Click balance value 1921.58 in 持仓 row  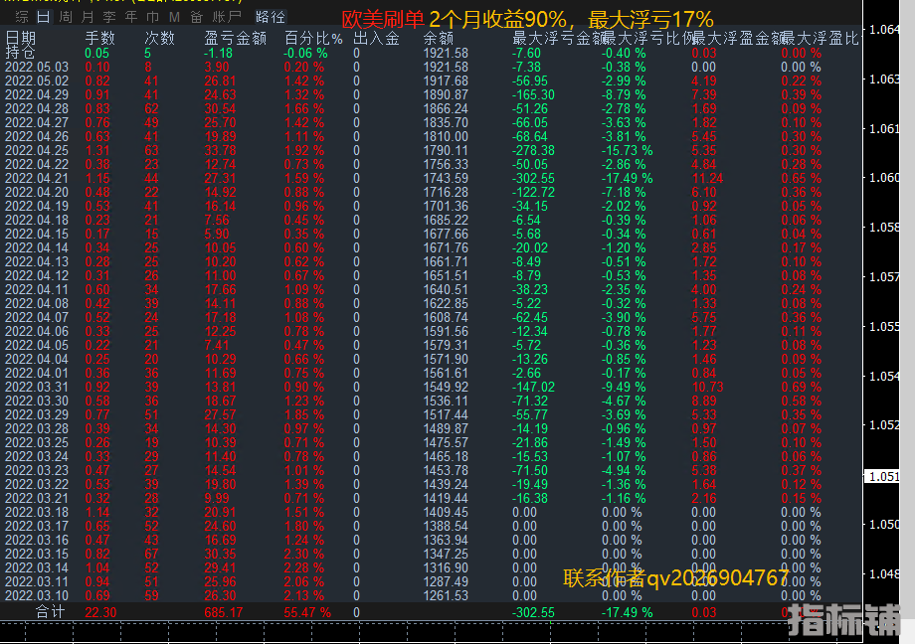click(x=446, y=53)
